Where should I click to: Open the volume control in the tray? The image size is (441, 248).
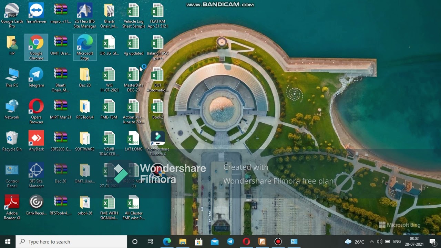click(379, 241)
